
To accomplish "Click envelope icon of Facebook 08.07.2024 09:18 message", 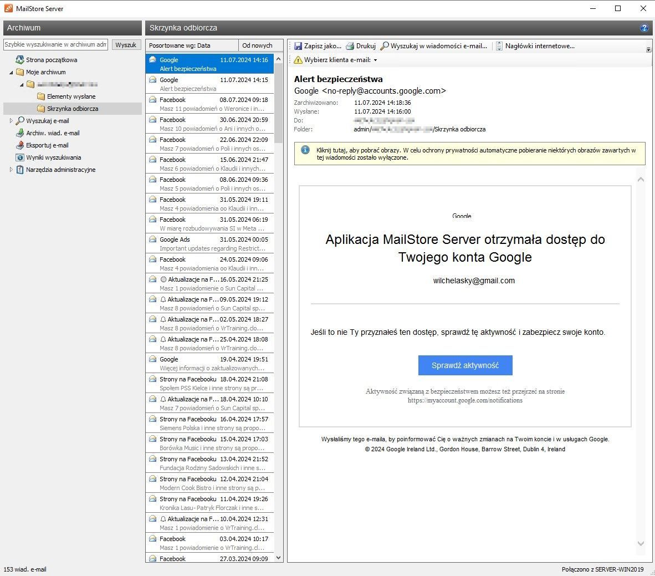I will coord(153,99).
